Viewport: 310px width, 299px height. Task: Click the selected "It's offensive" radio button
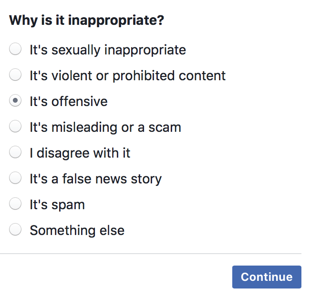tap(16, 101)
